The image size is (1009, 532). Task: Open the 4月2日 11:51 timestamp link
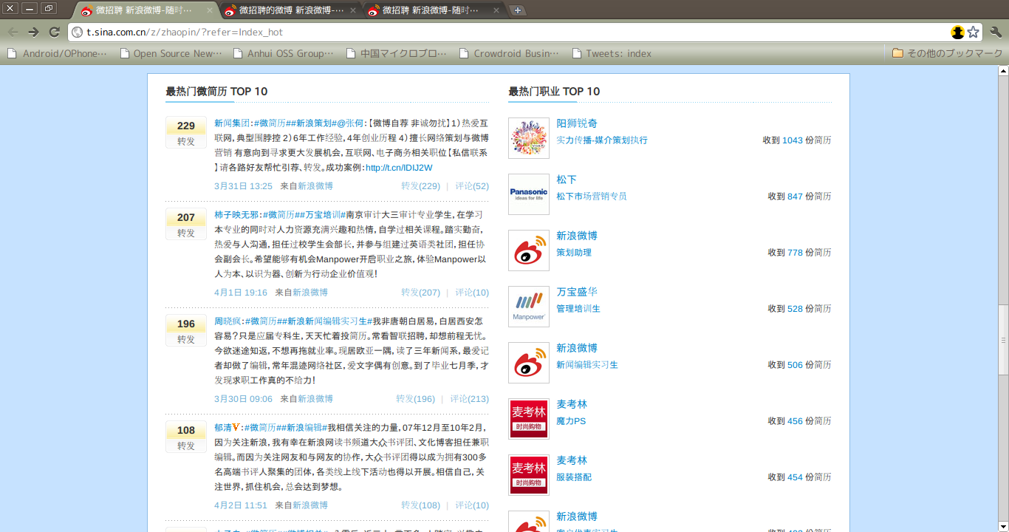click(241, 505)
